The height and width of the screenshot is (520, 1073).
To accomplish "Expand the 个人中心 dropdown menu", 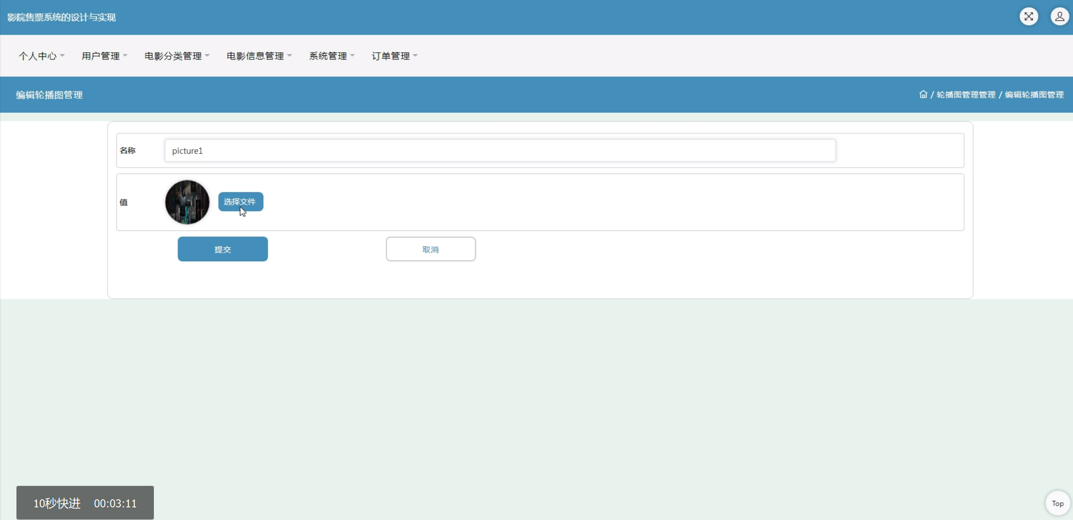I will [41, 56].
